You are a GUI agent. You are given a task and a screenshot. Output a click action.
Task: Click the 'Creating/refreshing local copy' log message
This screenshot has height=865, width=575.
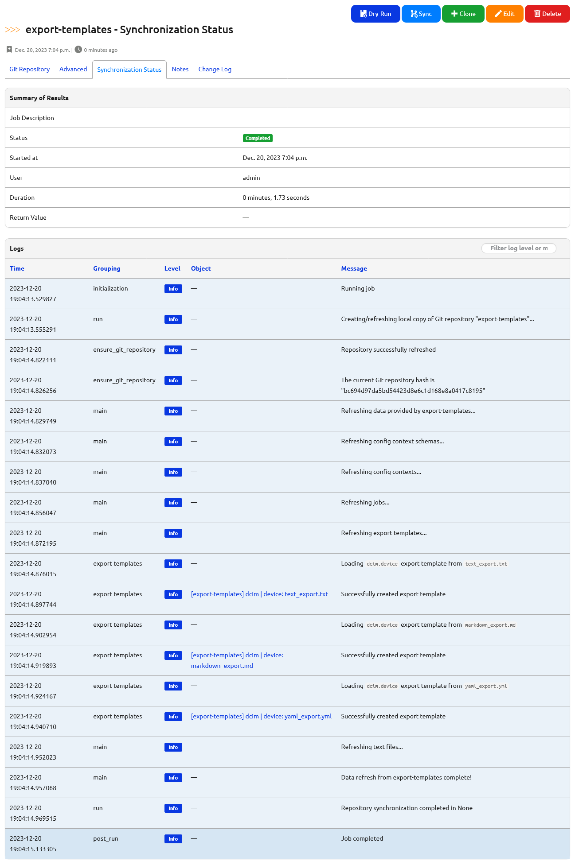[x=438, y=319]
